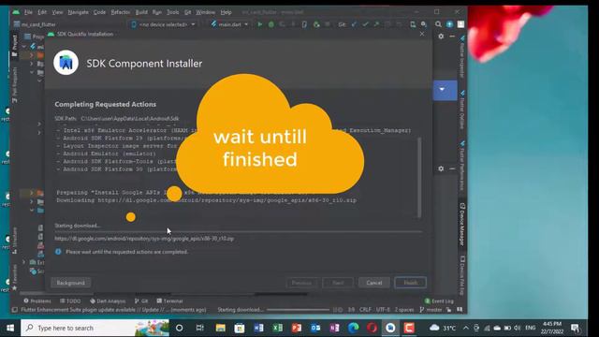The image size is (599, 337).
Task: Open the gear options of the upper right panel
Action: tap(441, 37)
